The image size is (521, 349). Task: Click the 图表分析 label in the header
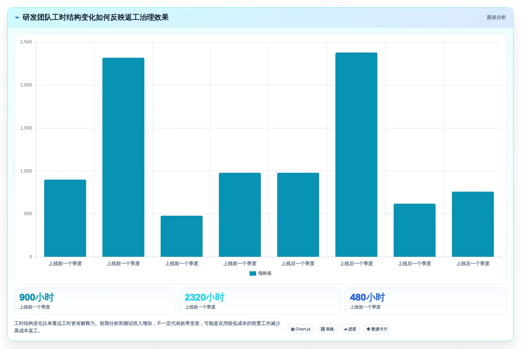(496, 18)
